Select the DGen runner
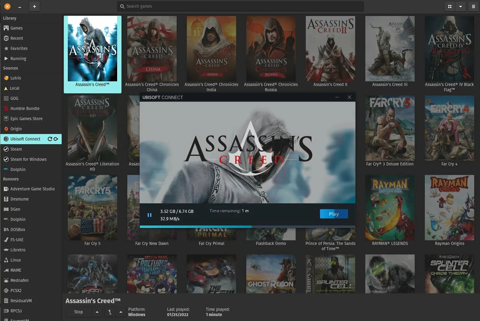480x321 pixels. coord(31,209)
